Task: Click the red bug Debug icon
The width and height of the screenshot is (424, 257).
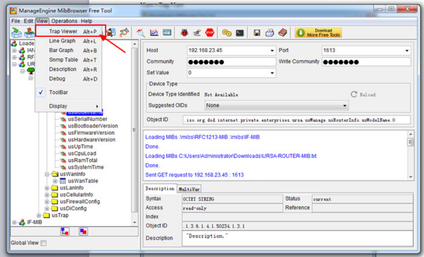Action: pyautogui.click(x=185, y=33)
